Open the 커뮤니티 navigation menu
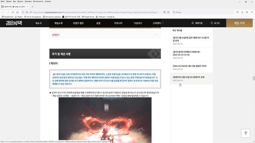Image resolution: width=255 pixels, height=143 pixels. point(118,23)
